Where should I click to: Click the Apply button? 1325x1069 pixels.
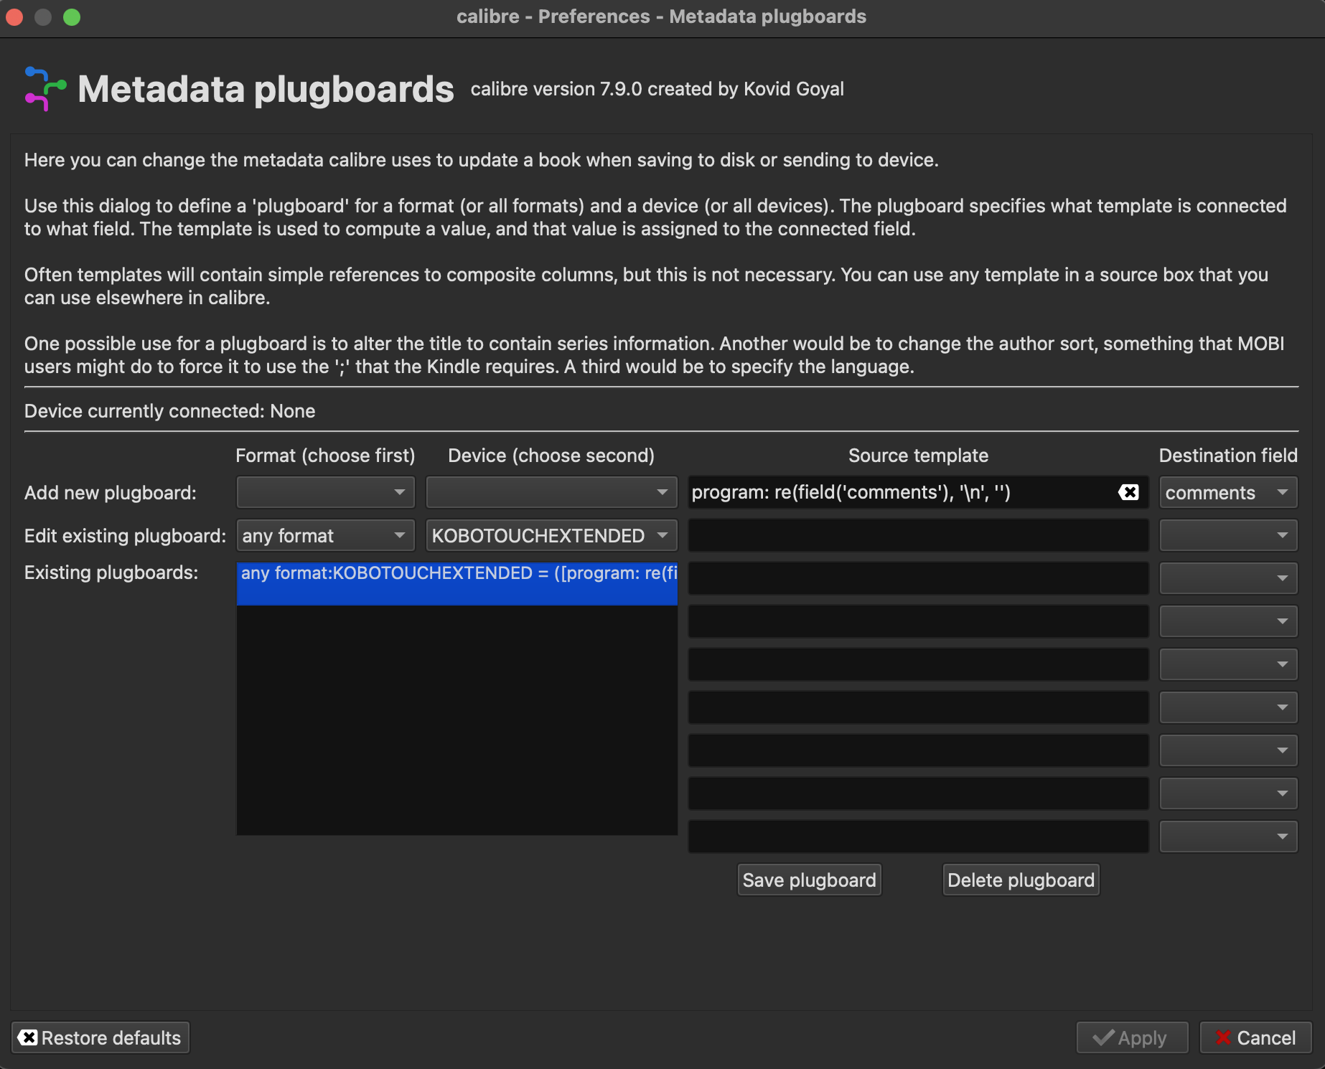pyautogui.click(x=1132, y=1037)
